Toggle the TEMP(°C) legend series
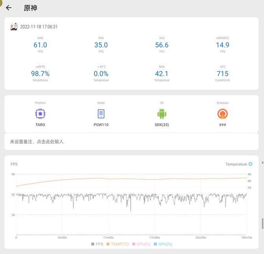The width and height of the screenshot is (264, 254). (x=117, y=244)
